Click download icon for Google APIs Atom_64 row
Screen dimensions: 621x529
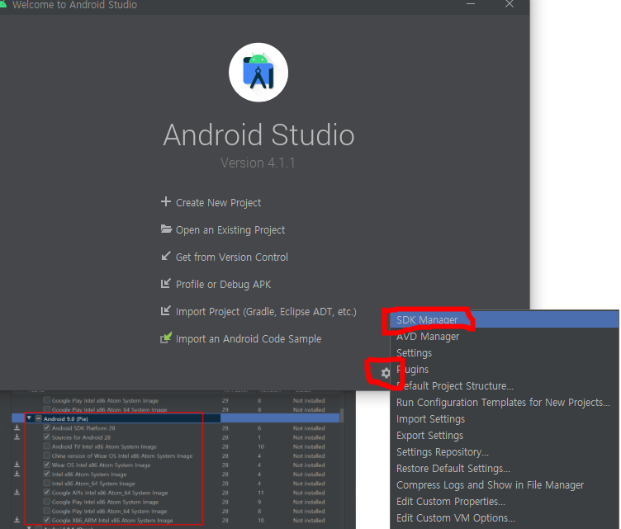tap(17, 492)
